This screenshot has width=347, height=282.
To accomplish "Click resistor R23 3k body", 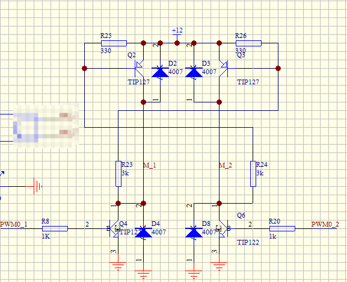I will pos(118,174).
